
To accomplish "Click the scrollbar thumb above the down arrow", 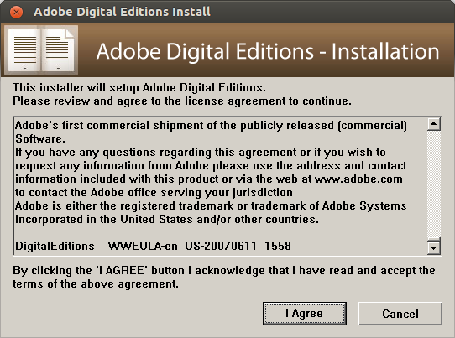I will pyautogui.click(x=434, y=239).
